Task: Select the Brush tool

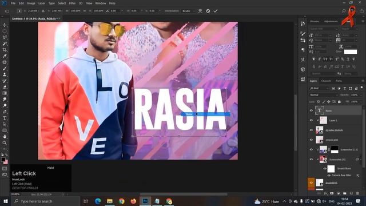Action: [5, 69]
